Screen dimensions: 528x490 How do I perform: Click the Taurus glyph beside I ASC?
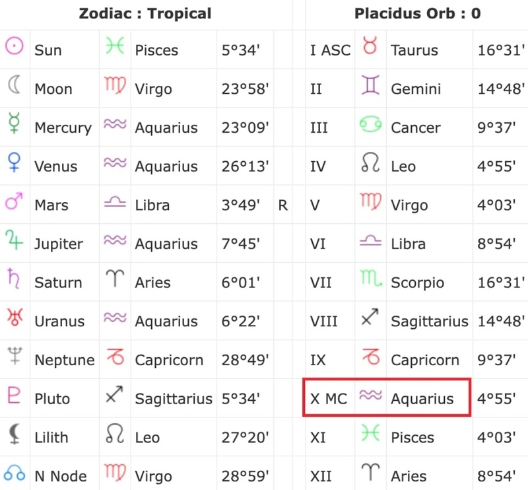click(370, 46)
